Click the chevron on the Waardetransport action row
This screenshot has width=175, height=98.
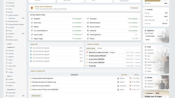click(x=139, y=23)
